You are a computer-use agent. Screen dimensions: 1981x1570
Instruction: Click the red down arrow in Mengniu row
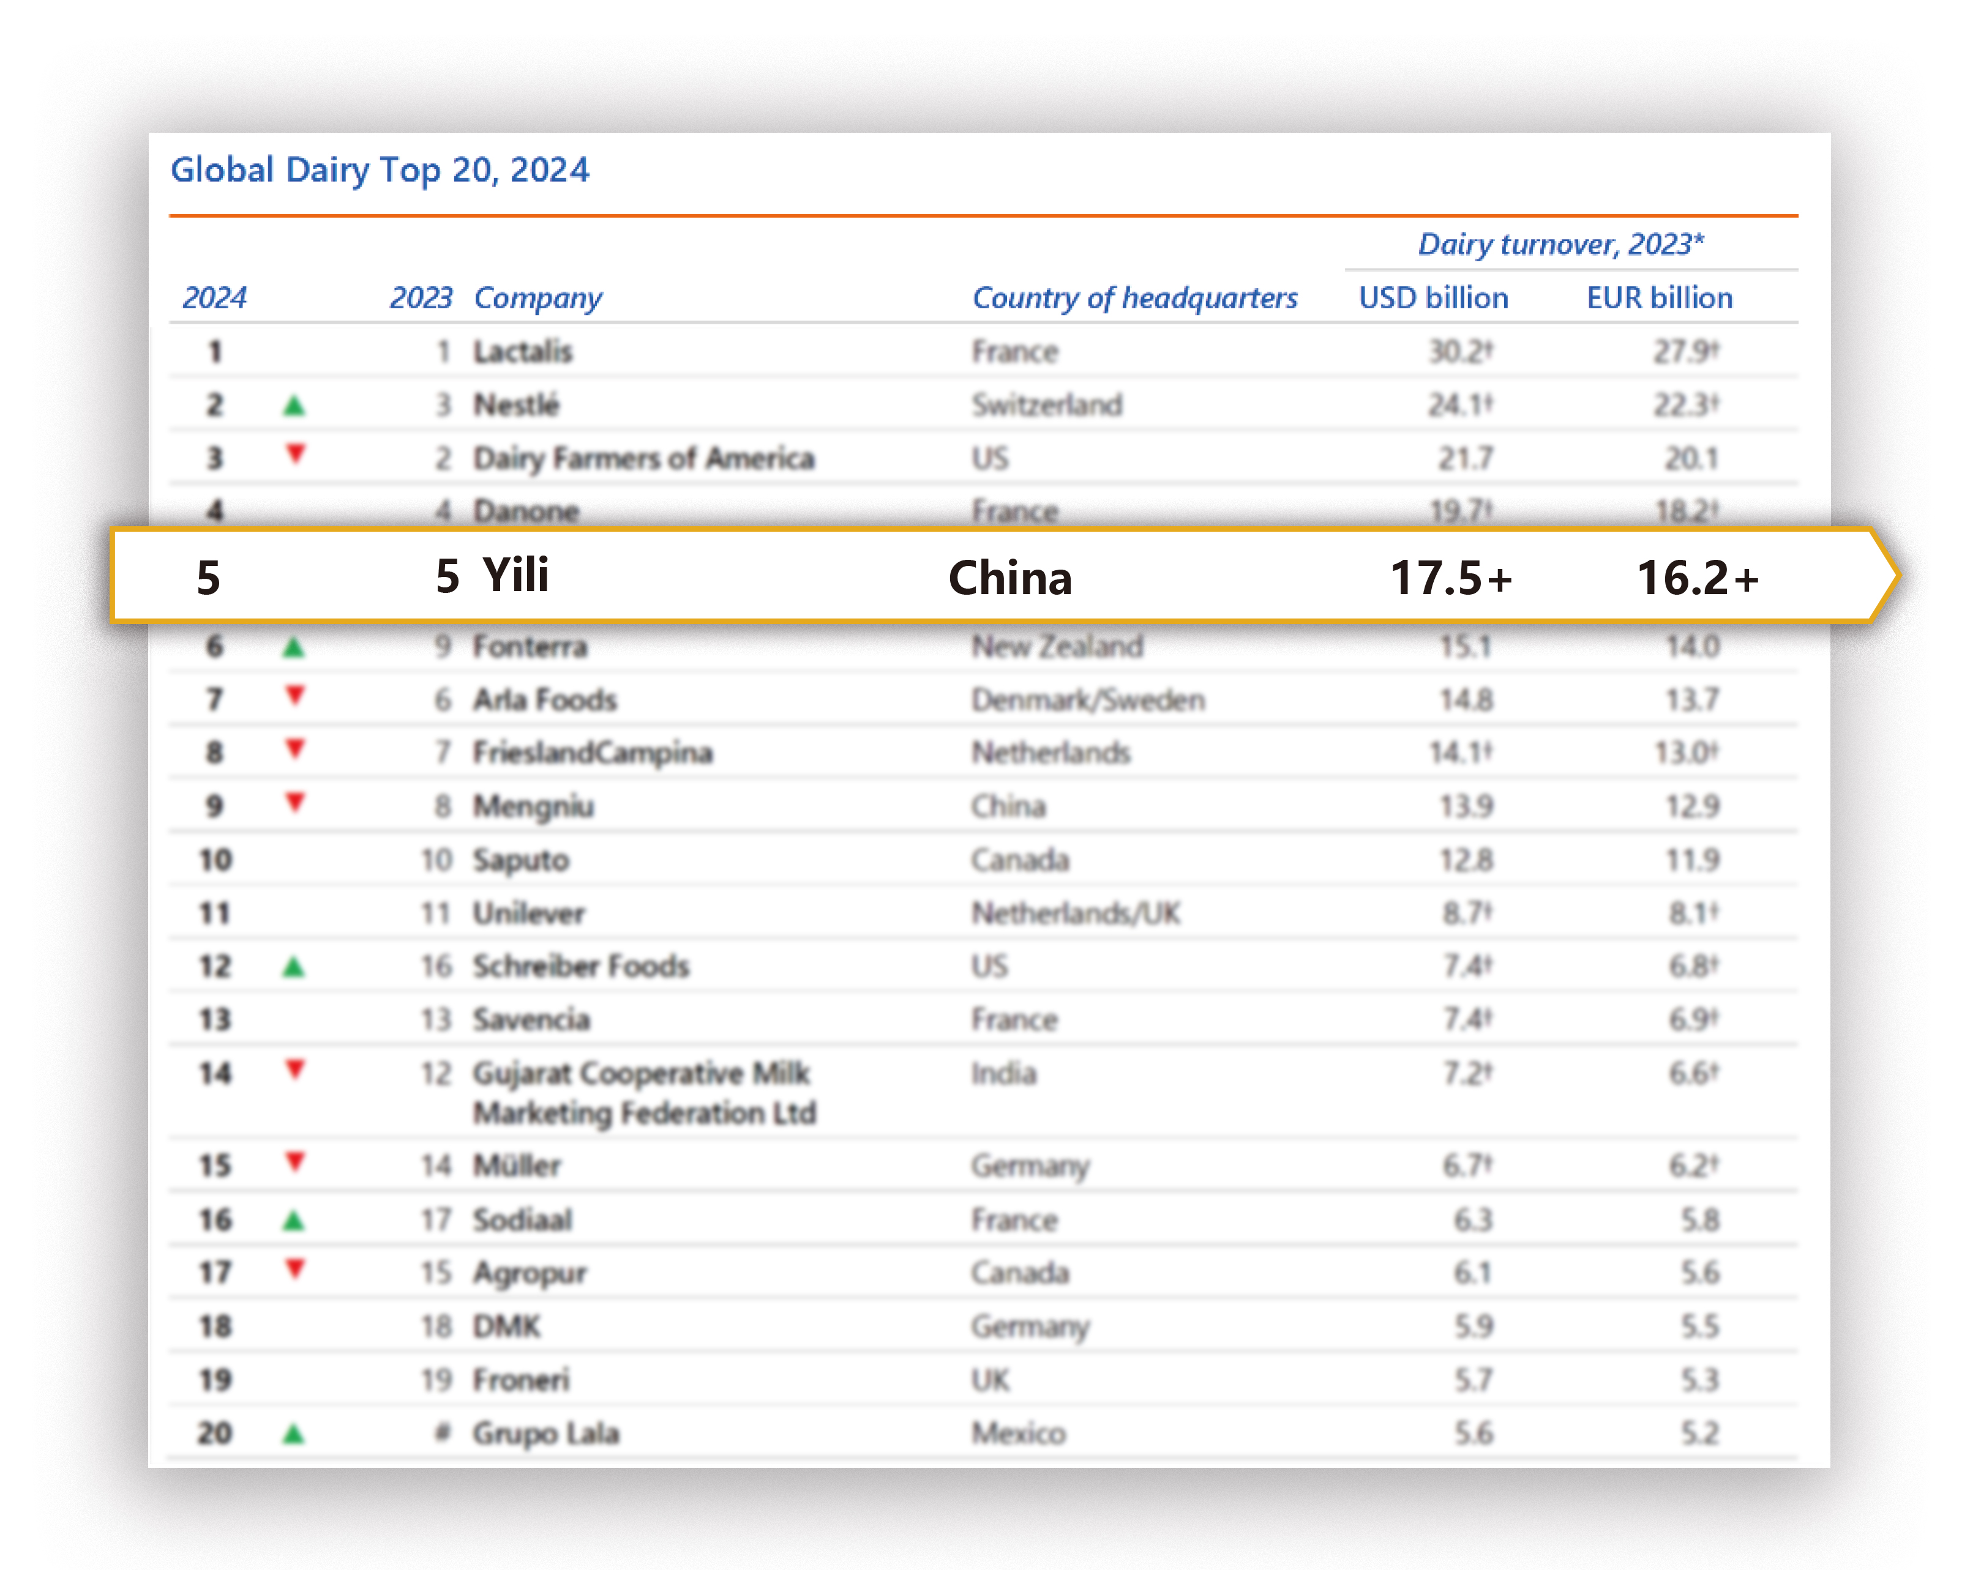click(295, 803)
